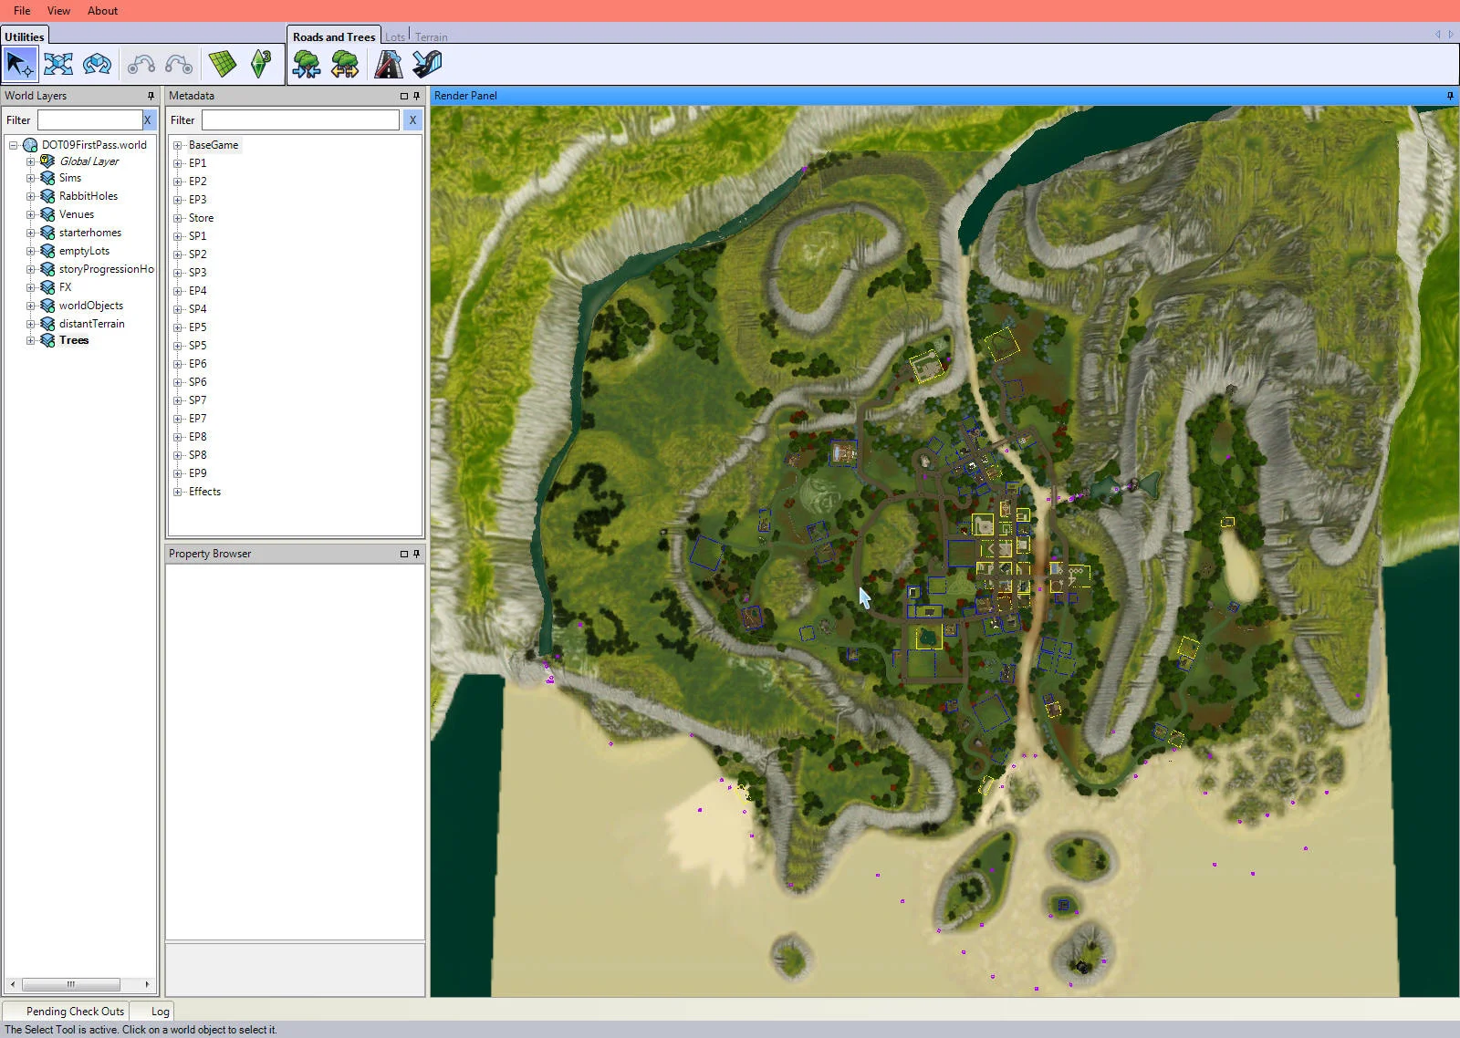Select the emptyLots layer name
1460x1038 pixels.
[84, 251]
